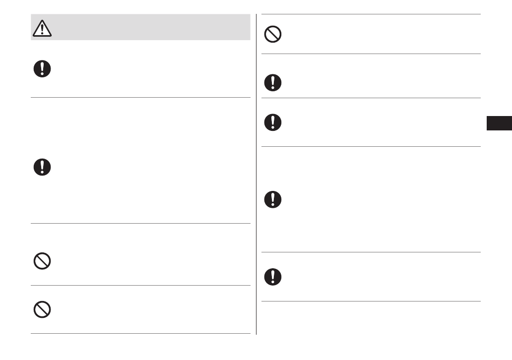Select the line above the right column's prohibition icon
The width and height of the screenshot is (512, 360).
click(371, 14)
